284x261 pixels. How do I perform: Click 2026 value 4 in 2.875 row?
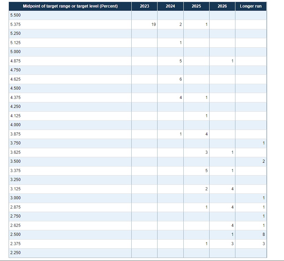pyautogui.click(x=232, y=208)
